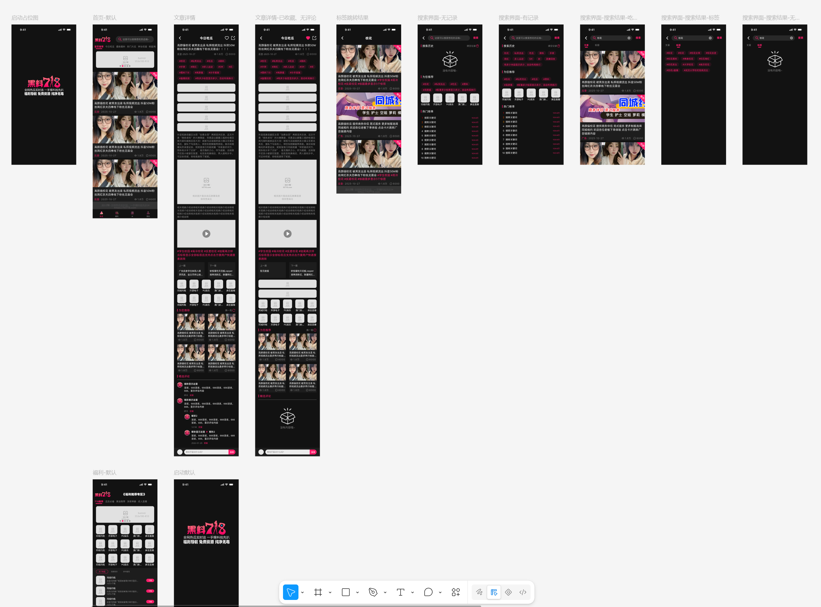Image resolution: width=821 pixels, height=607 pixels.
Task: Click the comment input in 文章详情 frame bottom
Action: [x=206, y=452]
